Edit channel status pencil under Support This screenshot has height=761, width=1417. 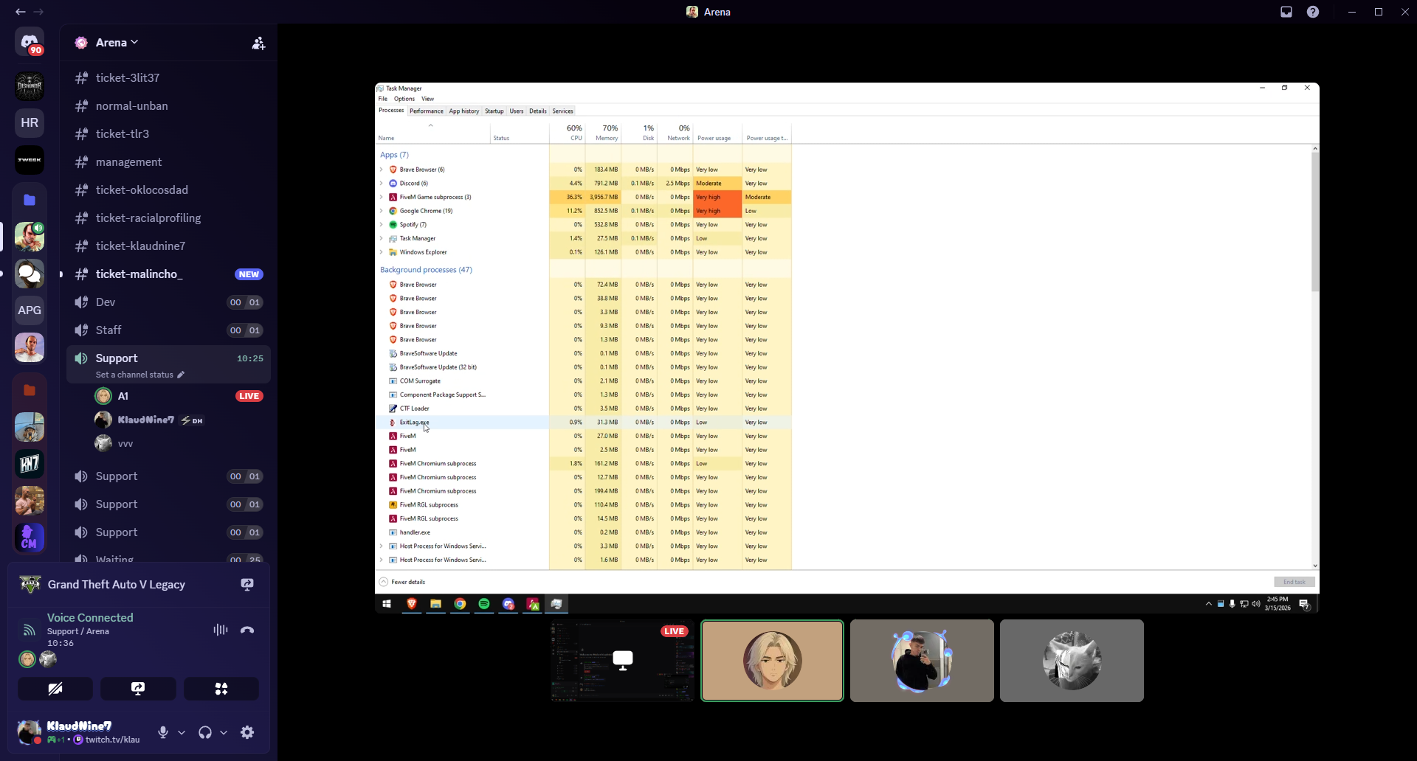(181, 375)
